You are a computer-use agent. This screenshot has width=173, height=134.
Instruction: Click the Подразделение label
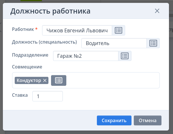click(x=30, y=55)
